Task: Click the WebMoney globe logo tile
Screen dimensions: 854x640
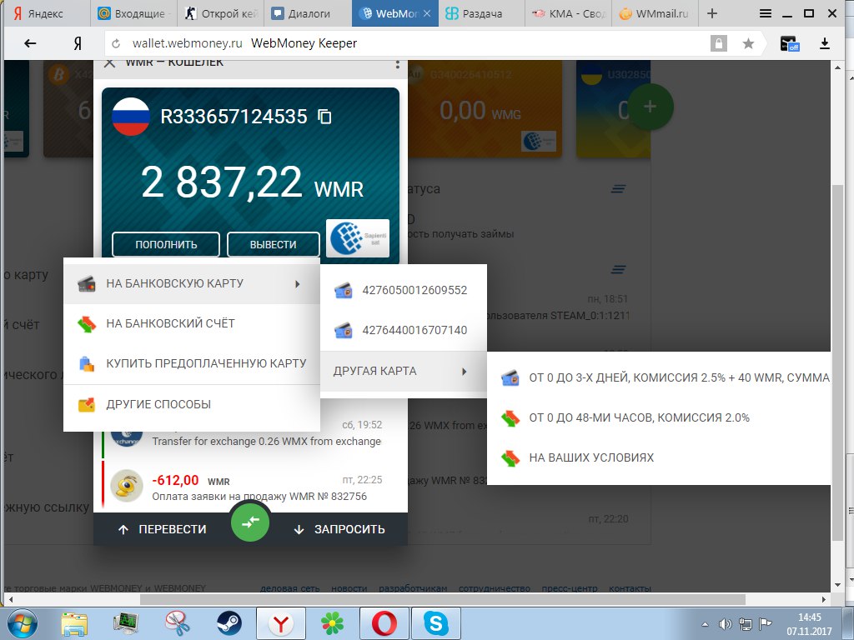Action: click(x=357, y=237)
